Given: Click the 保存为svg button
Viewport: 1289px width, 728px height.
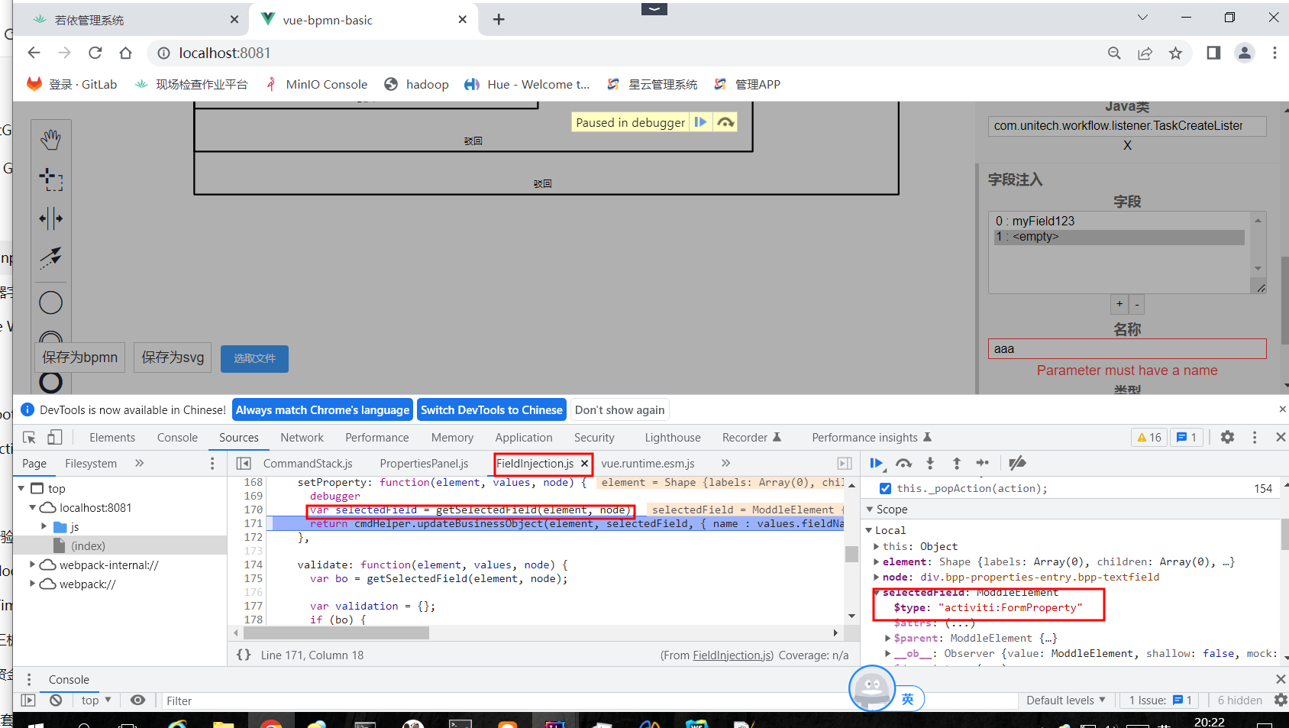Looking at the screenshot, I should point(173,358).
